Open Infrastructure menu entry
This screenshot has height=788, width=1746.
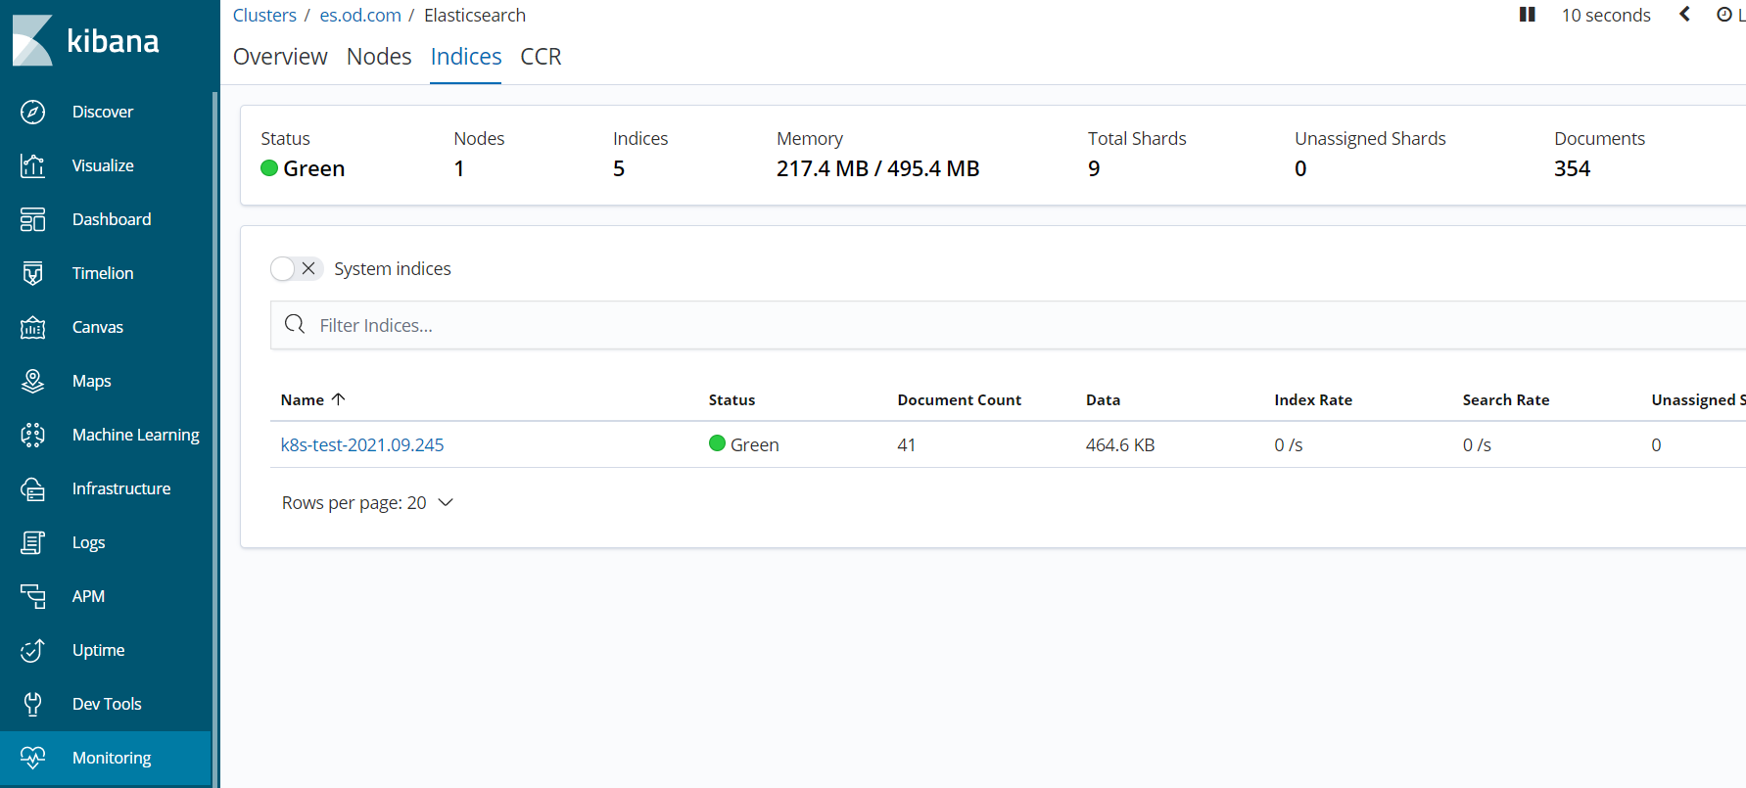(x=121, y=488)
